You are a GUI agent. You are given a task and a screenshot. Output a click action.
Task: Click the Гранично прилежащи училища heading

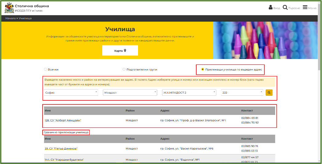pos(66,132)
